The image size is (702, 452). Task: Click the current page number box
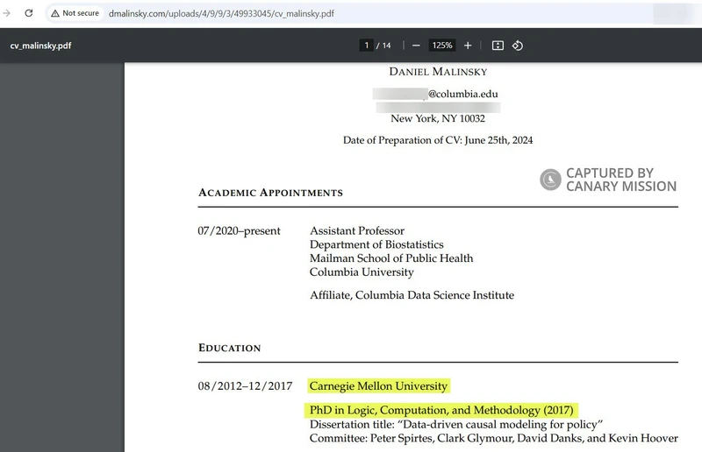365,46
